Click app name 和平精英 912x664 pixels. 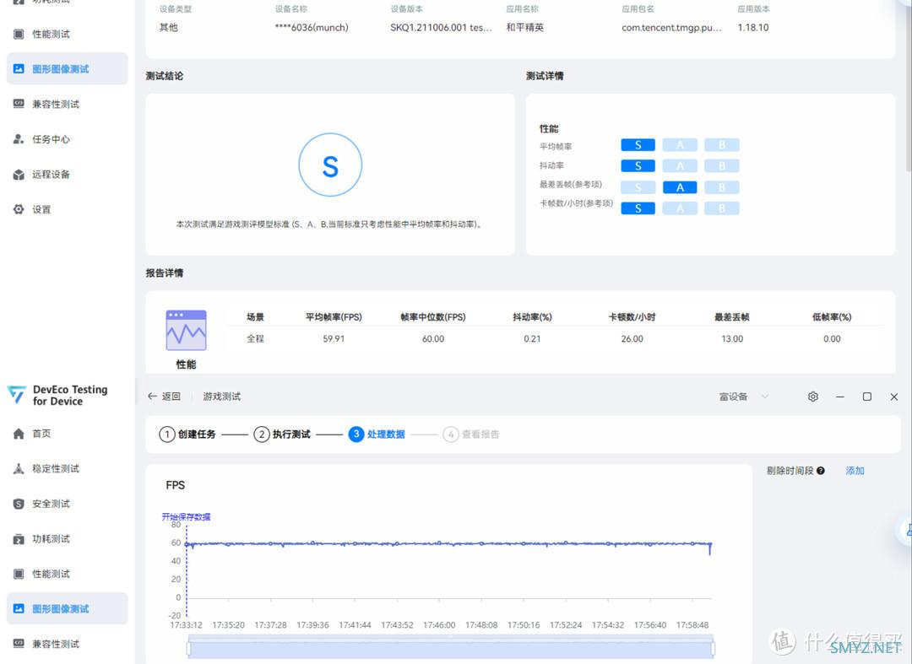[524, 27]
